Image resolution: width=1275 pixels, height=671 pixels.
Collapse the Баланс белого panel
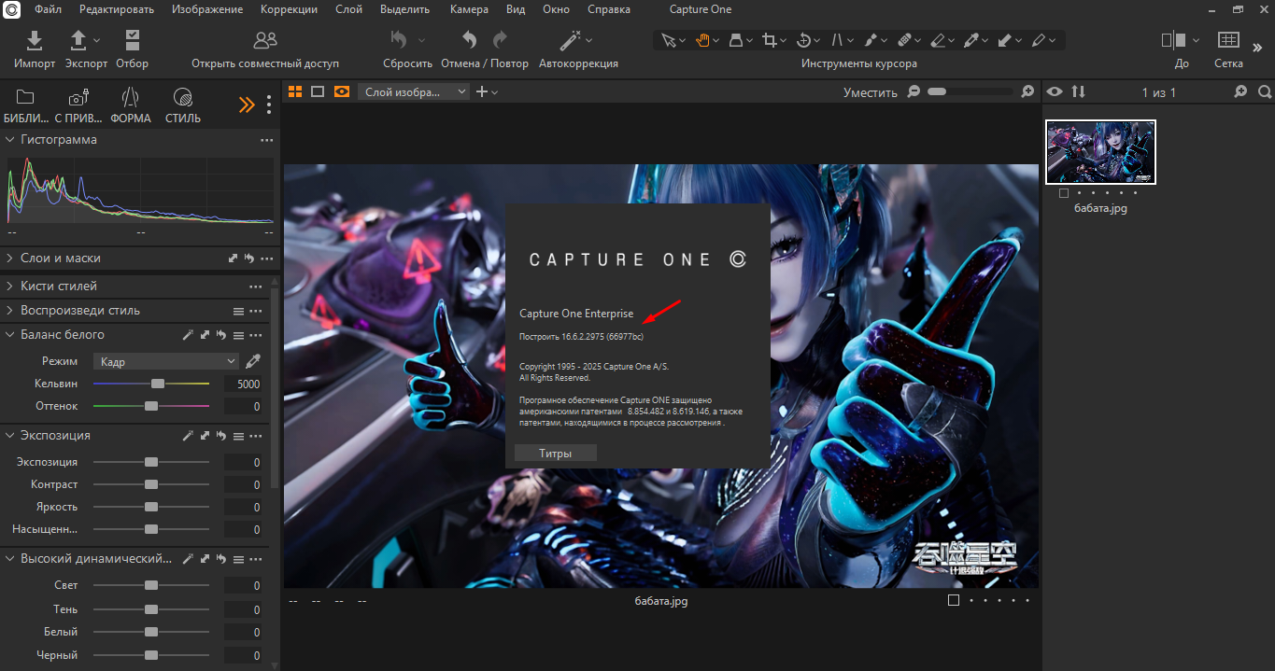[x=10, y=335]
